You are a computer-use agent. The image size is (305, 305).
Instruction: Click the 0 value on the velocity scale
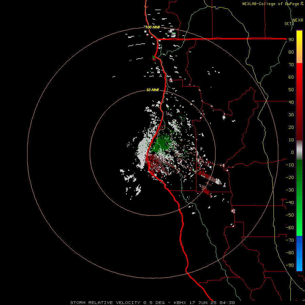(x=292, y=152)
